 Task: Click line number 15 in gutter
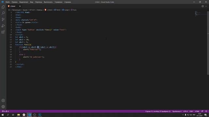click(x=11, y=47)
